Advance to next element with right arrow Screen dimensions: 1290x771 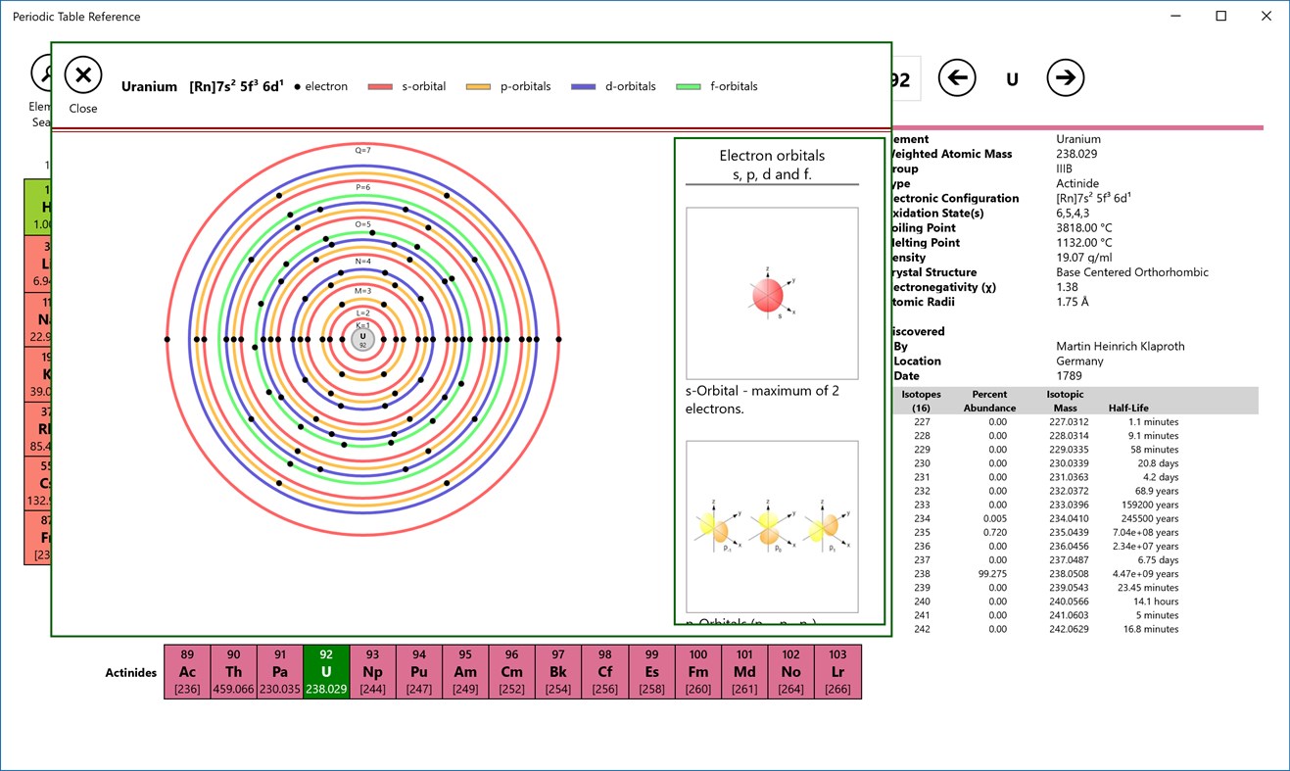(x=1066, y=77)
